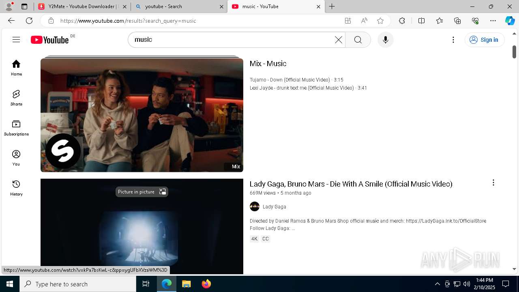
Task: Open the You section in sidebar
Action: click(x=16, y=158)
